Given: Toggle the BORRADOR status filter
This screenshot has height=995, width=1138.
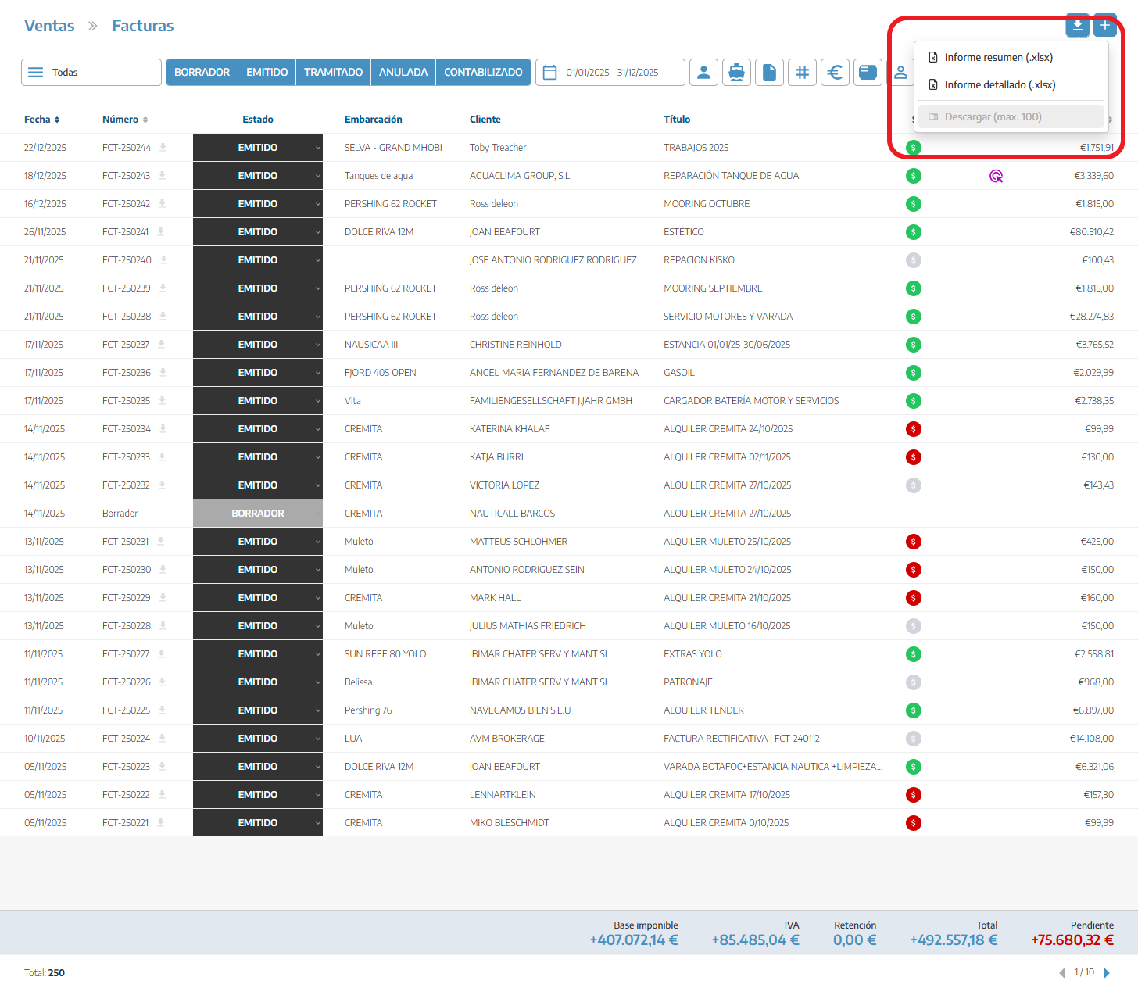Looking at the screenshot, I should 202,73.
